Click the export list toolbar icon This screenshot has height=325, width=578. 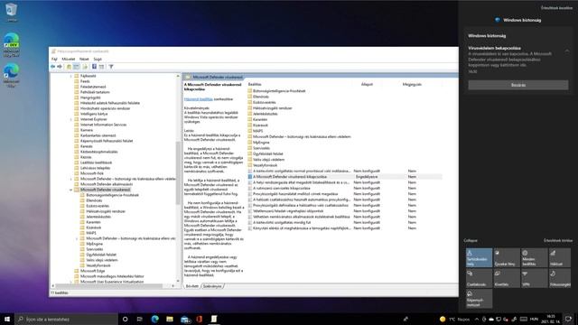(x=85, y=67)
